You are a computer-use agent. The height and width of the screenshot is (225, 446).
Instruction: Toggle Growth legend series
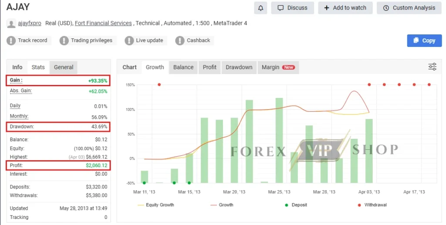[x=222, y=205]
